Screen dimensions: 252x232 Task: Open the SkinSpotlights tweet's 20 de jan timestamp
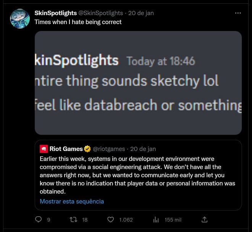(x=141, y=13)
